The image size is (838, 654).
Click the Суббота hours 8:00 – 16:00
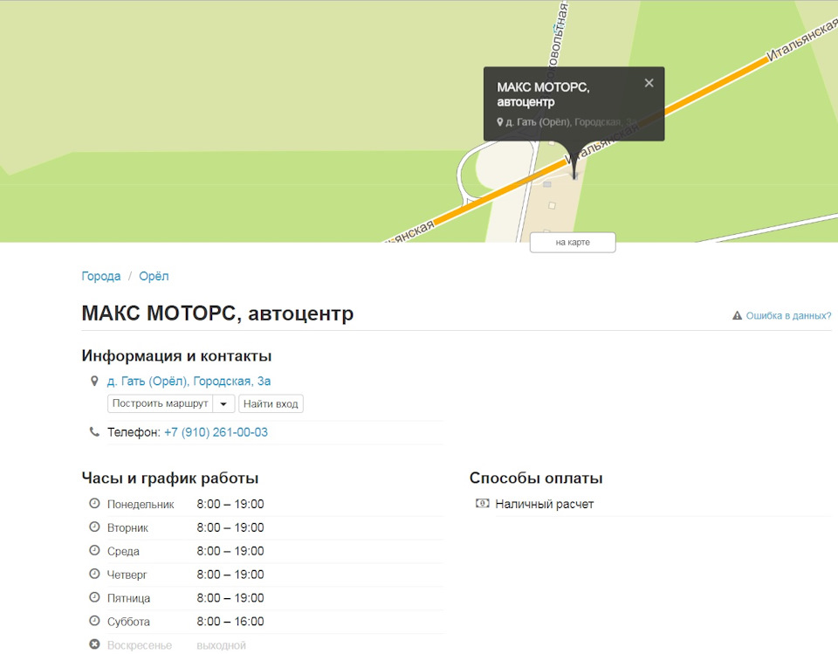tap(230, 622)
